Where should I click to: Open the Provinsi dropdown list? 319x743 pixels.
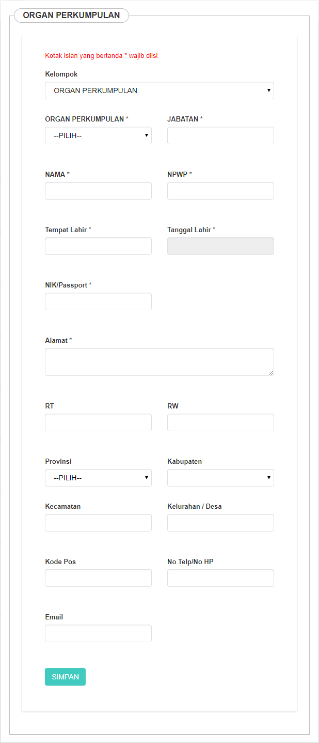[x=98, y=478]
